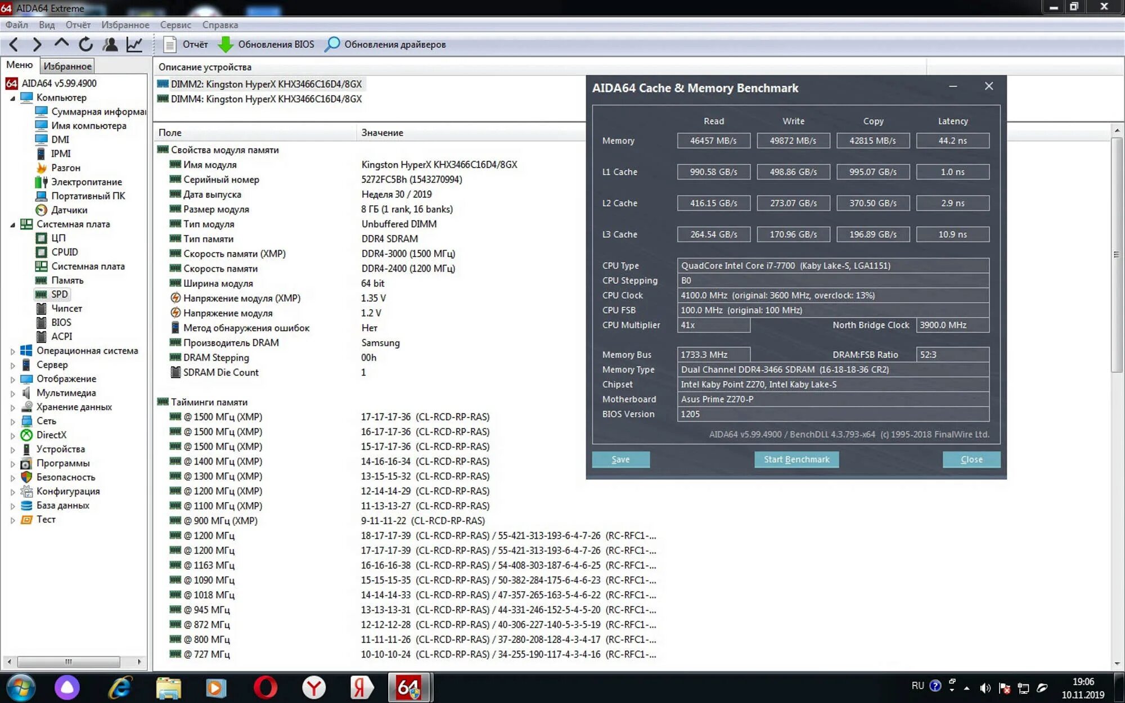Click the sidebar horizontal scrollbar
The width and height of the screenshot is (1125, 703).
tap(67, 661)
